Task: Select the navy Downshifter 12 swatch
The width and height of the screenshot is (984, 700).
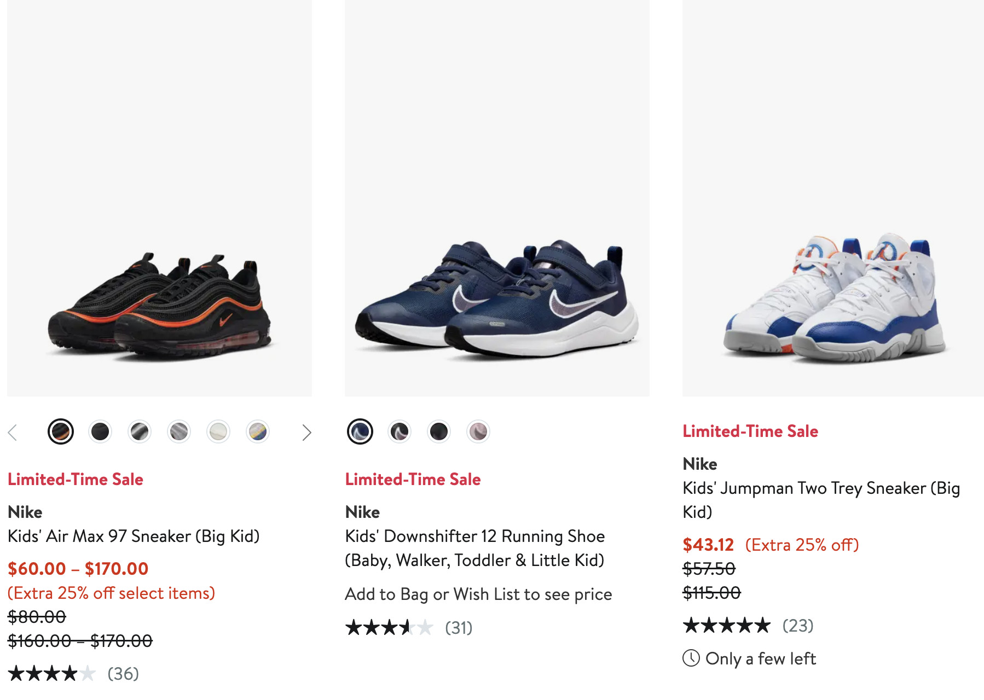Action: (x=360, y=432)
